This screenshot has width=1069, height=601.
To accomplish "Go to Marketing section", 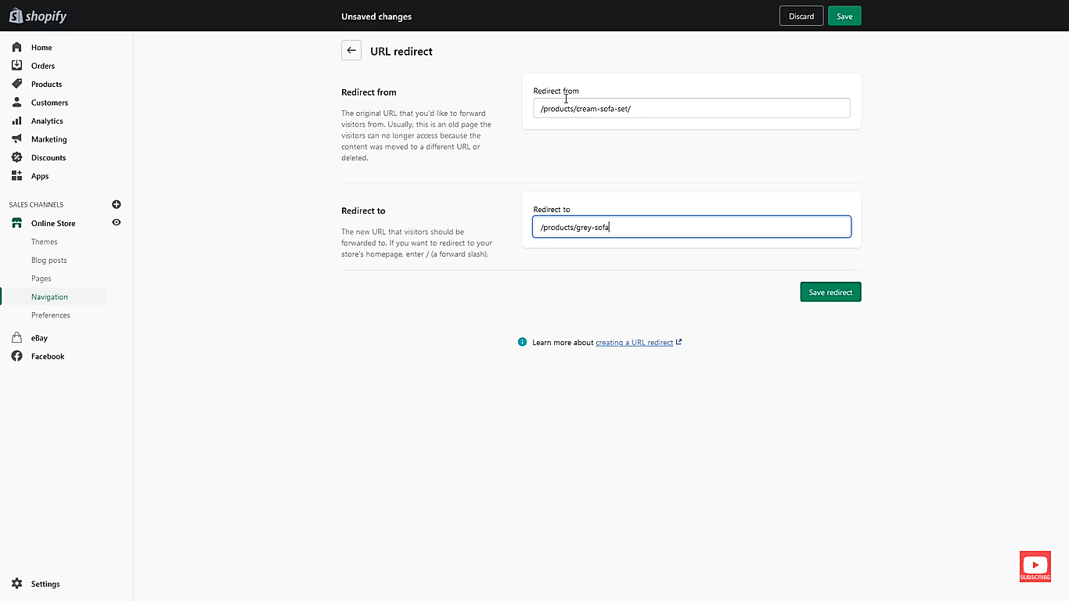I will 49,139.
